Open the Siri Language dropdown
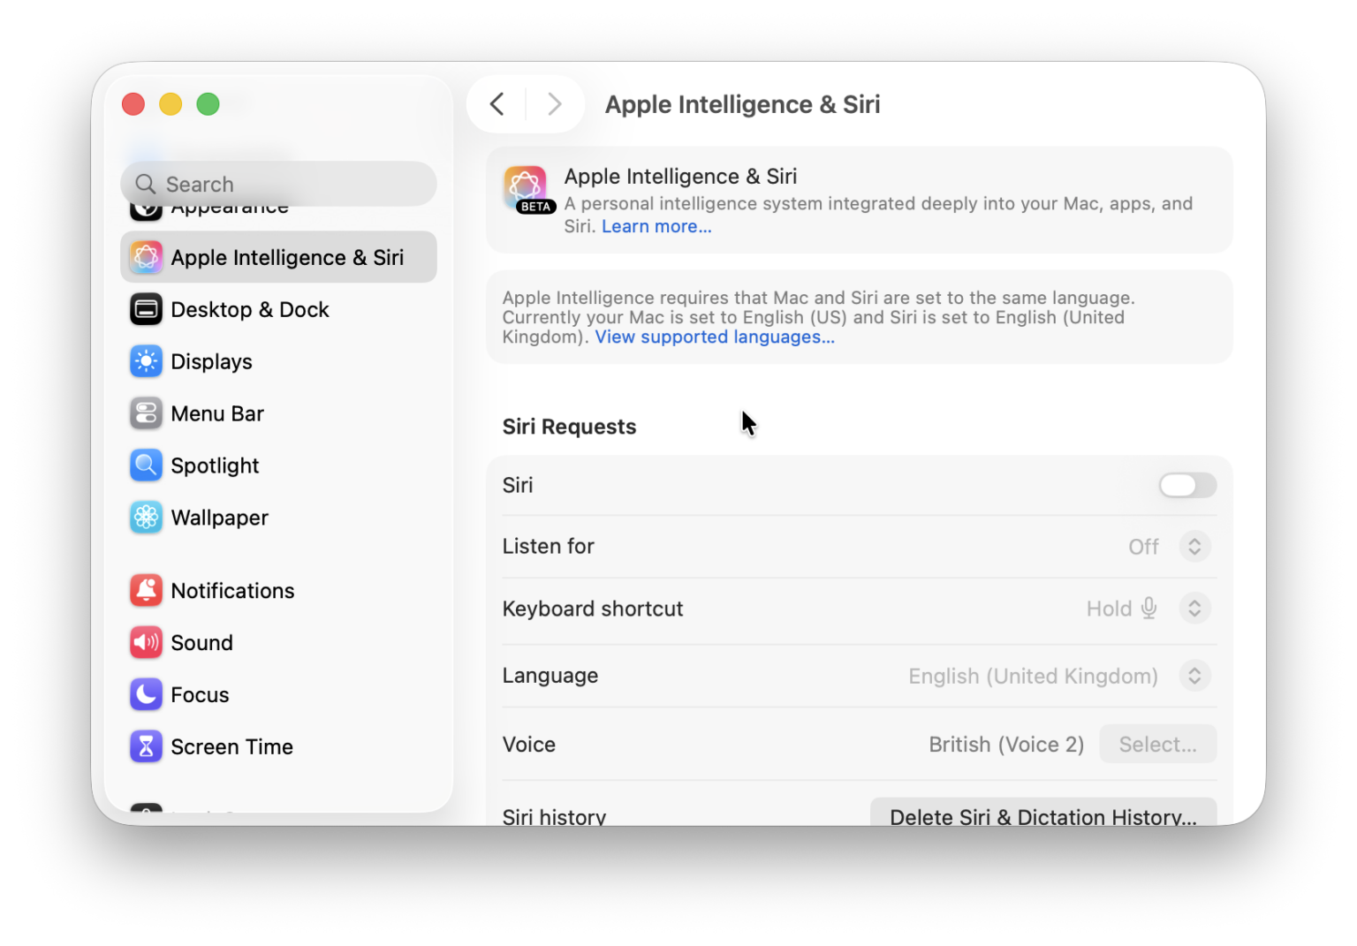Screen dimensions: 1357x946 point(1194,677)
